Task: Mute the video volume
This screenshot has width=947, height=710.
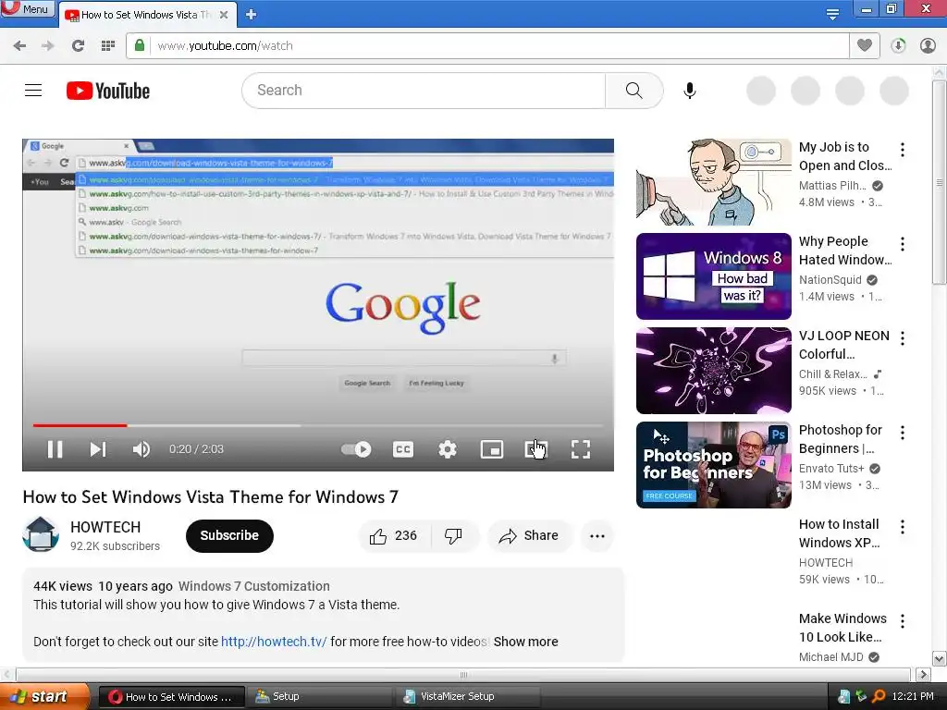Action: (x=141, y=449)
